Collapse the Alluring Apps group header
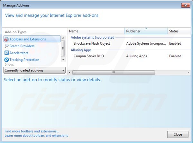The image size is (193, 143). pos(81,50)
